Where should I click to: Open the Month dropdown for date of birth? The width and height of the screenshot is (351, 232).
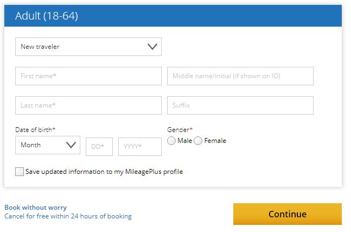click(48, 145)
